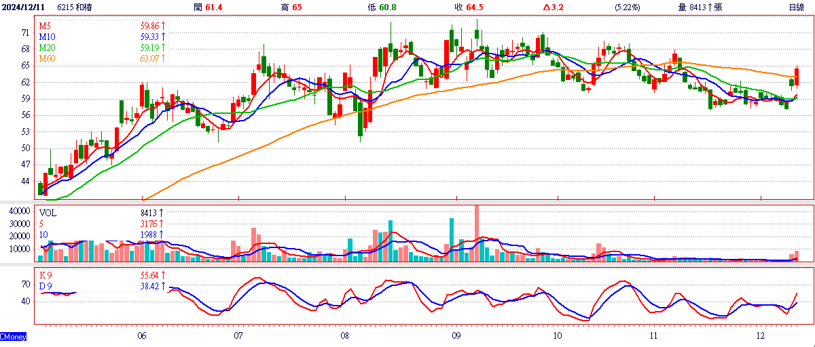The width and height of the screenshot is (815, 347).
Task: Click the CMoney logo label
Action: (14, 336)
